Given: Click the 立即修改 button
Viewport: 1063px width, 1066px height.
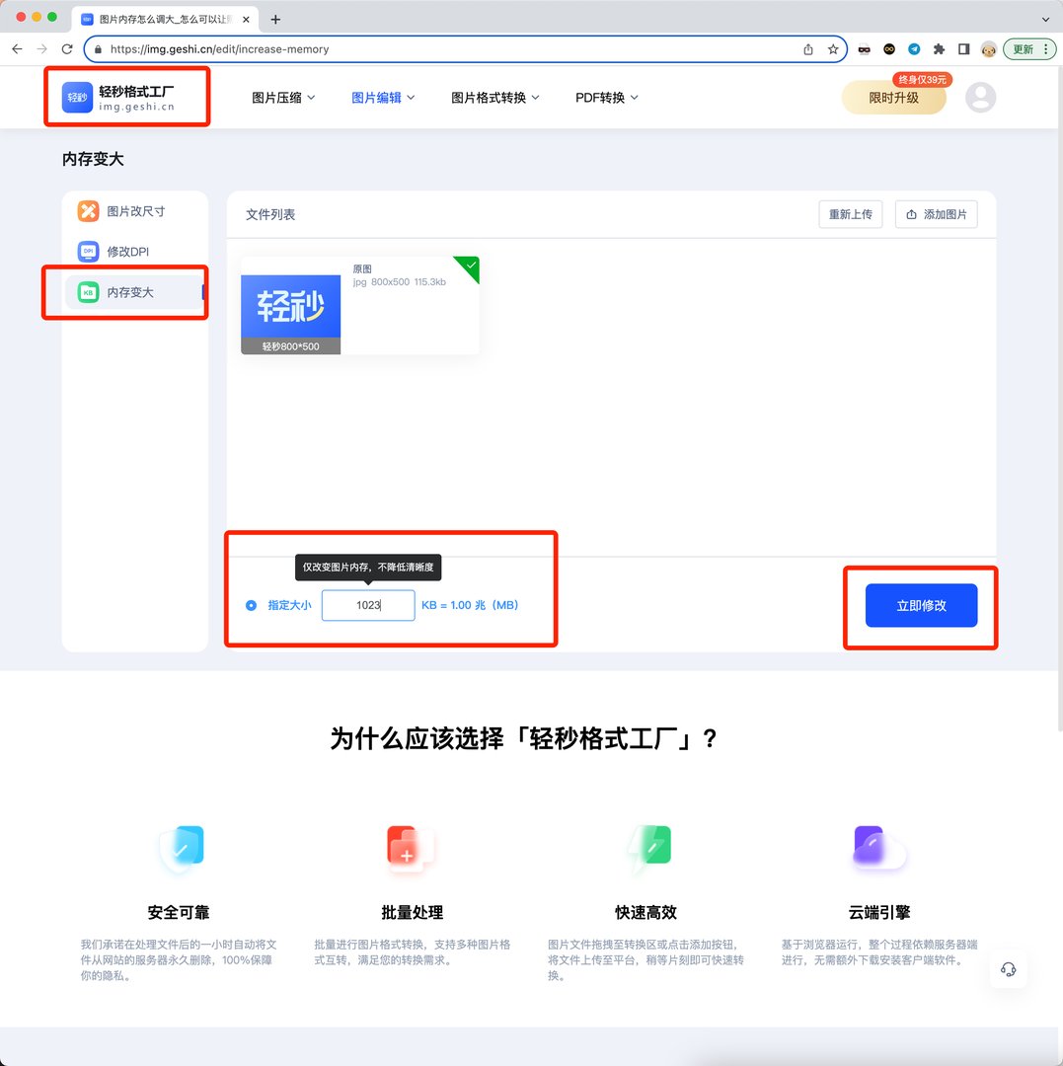Looking at the screenshot, I should tap(920, 605).
